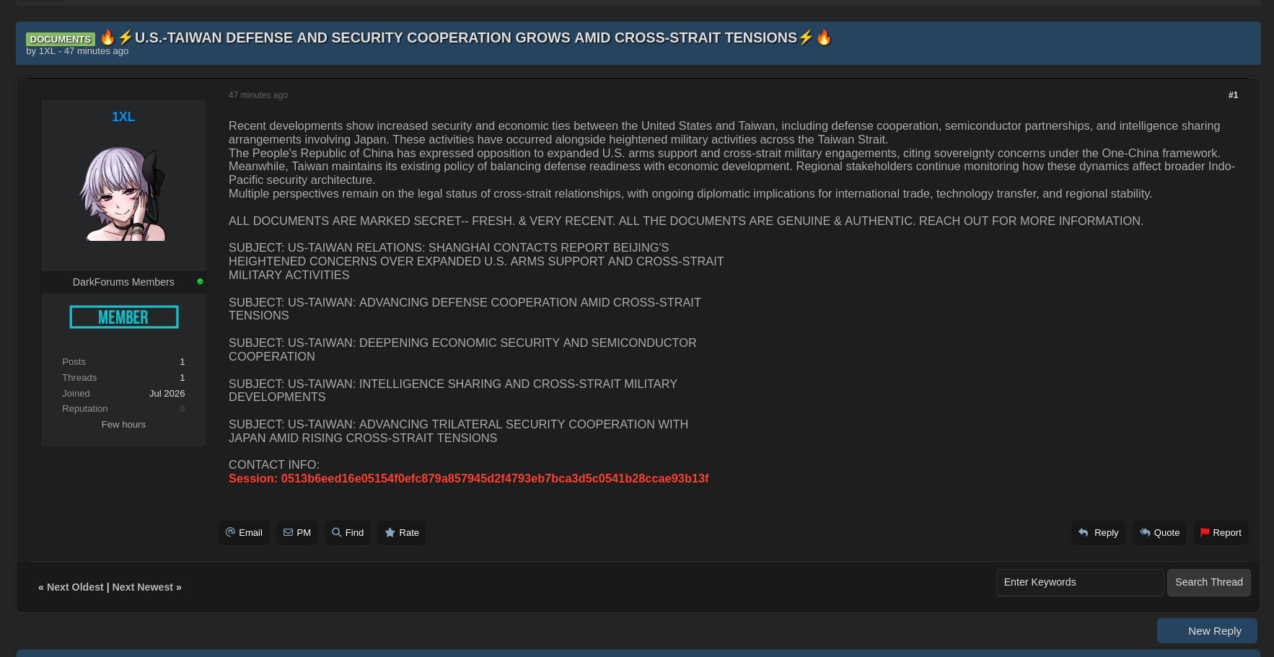This screenshot has height=657, width=1274.
Task: Click the Reputation value 0
Action: coord(183,409)
